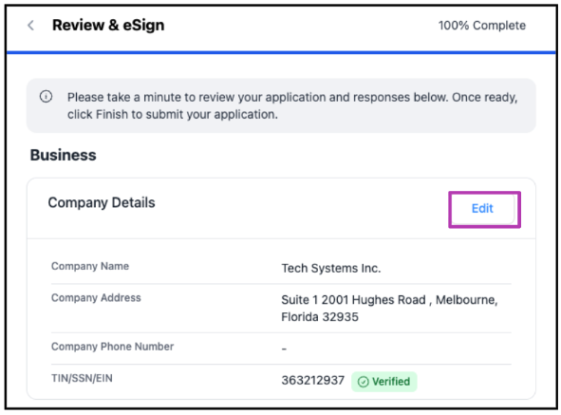This screenshot has width=561, height=415.
Task: Click the blue progress bar under header
Action: click(281, 52)
